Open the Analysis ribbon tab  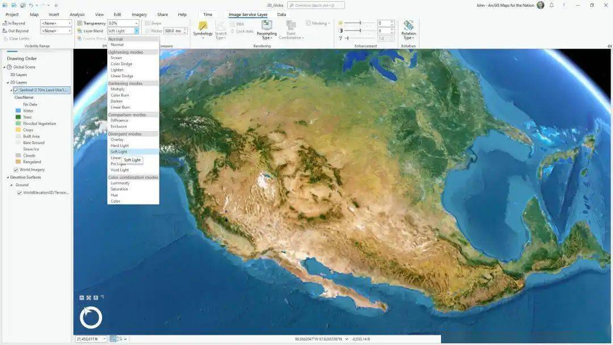pos(77,14)
